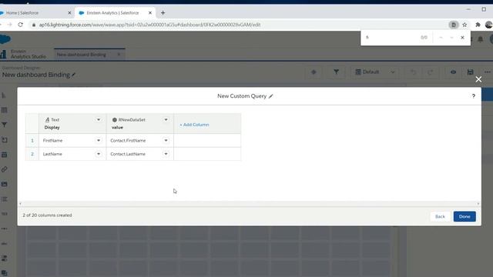Image resolution: width=493 pixels, height=277 pixels.
Task: Go to next find result
Action: tap(451, 38)
